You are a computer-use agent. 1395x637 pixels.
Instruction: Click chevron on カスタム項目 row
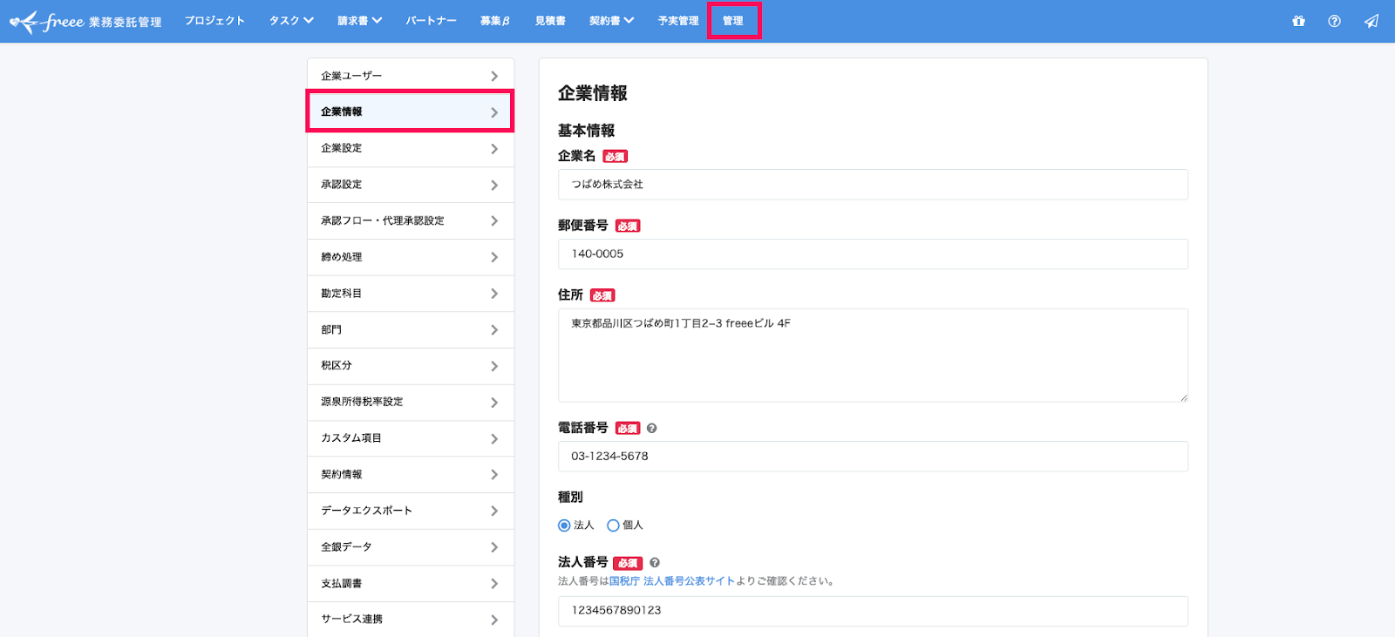[494, 439]
